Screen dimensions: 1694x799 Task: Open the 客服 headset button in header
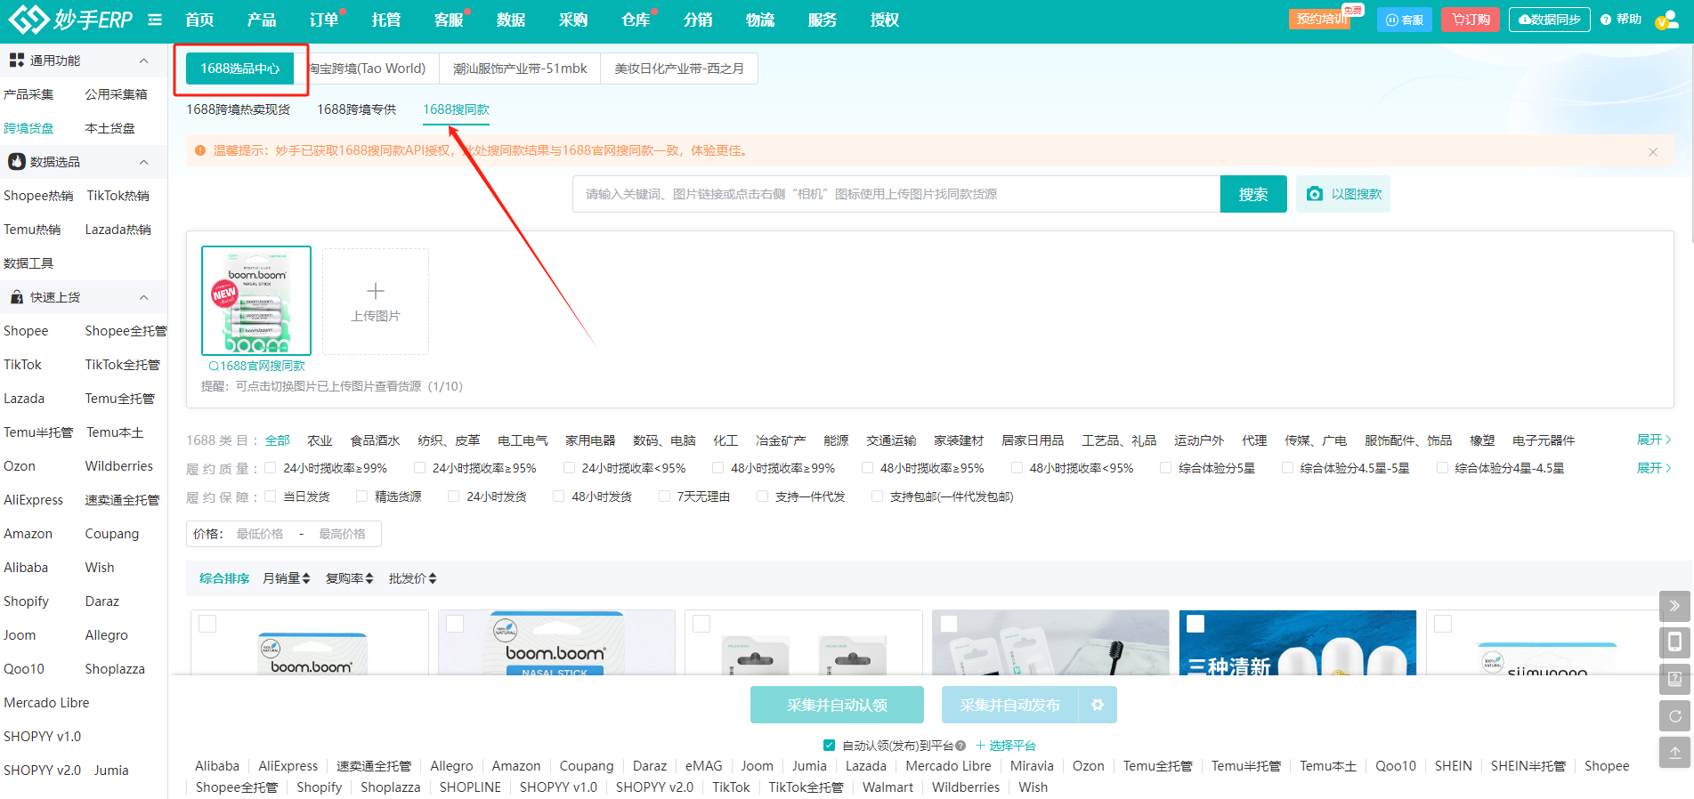pos(1405,20)
